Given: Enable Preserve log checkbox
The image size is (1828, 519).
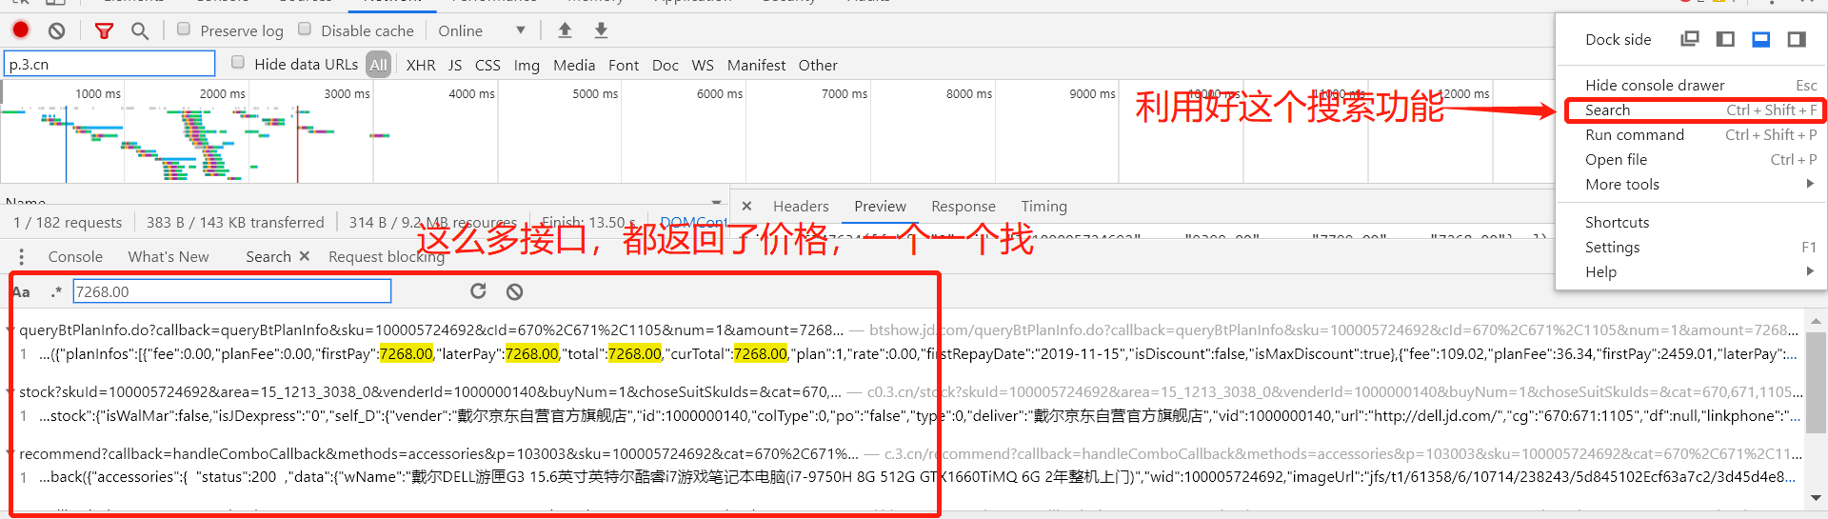Looking at the screenshot, I should [x=184, y=29].
